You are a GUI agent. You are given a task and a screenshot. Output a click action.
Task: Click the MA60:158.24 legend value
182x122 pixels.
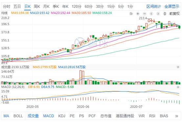(x=102, y=13)
